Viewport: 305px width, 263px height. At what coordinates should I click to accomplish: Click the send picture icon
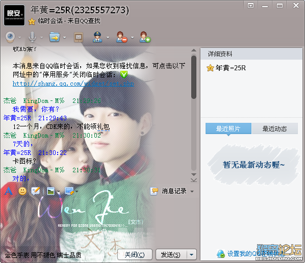pos(51,191)
